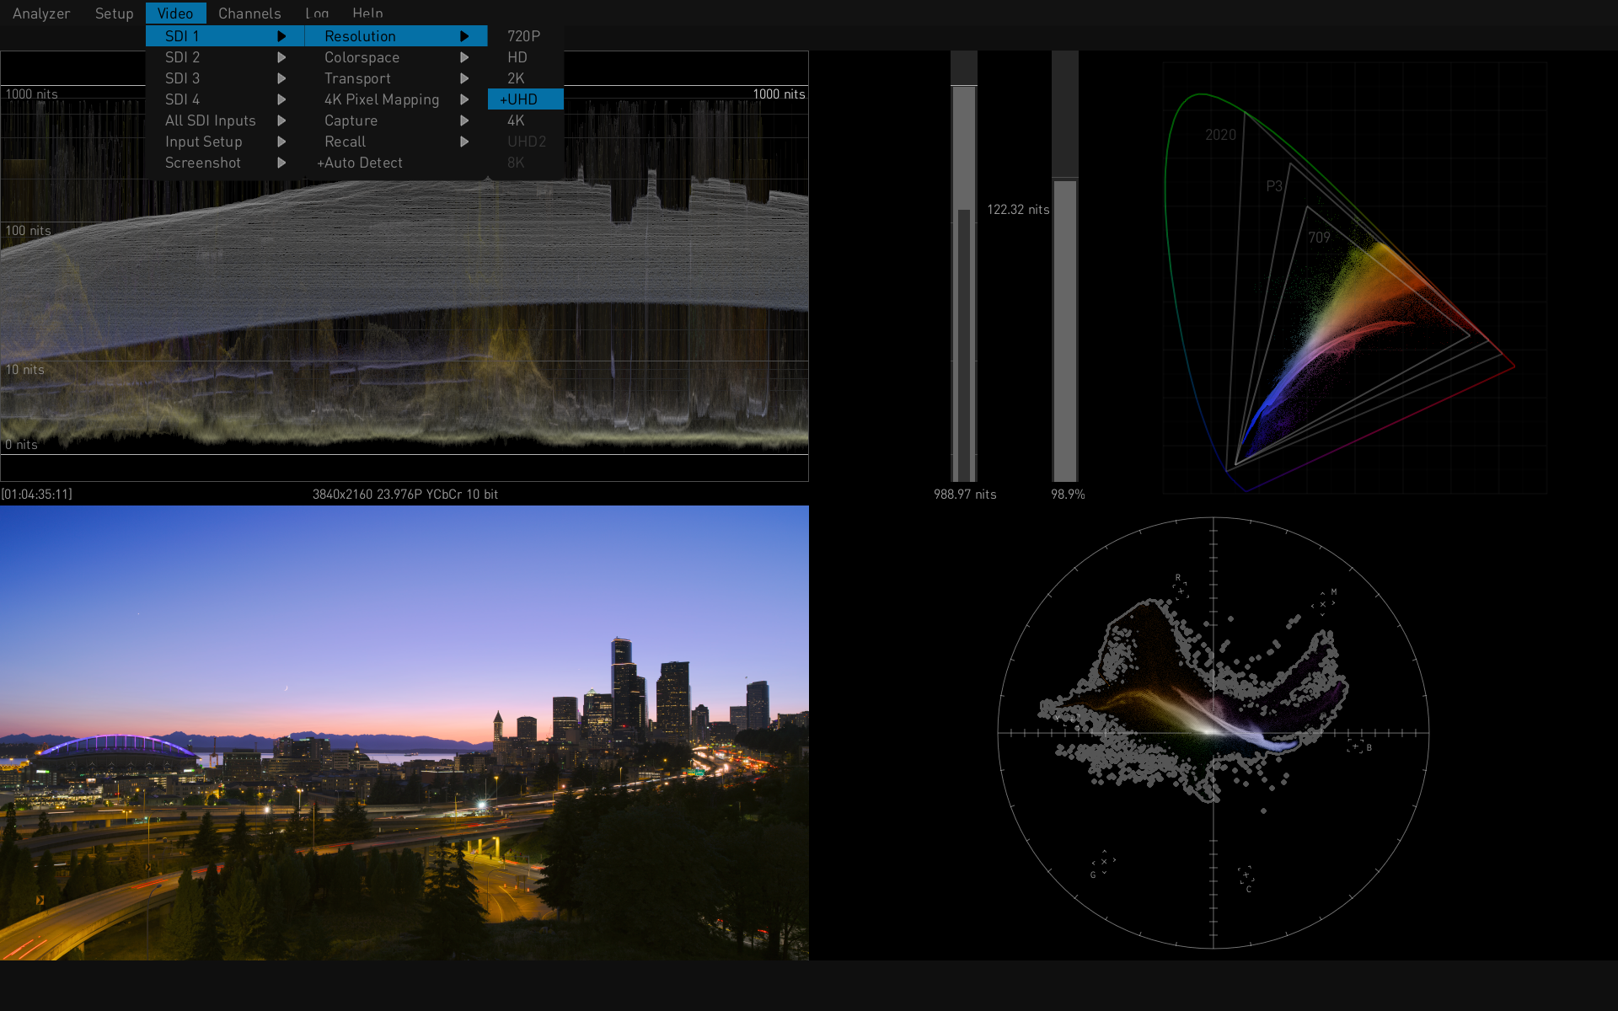
Task: Click the Screenshot submenu arrow
Action: click(281, 163)
